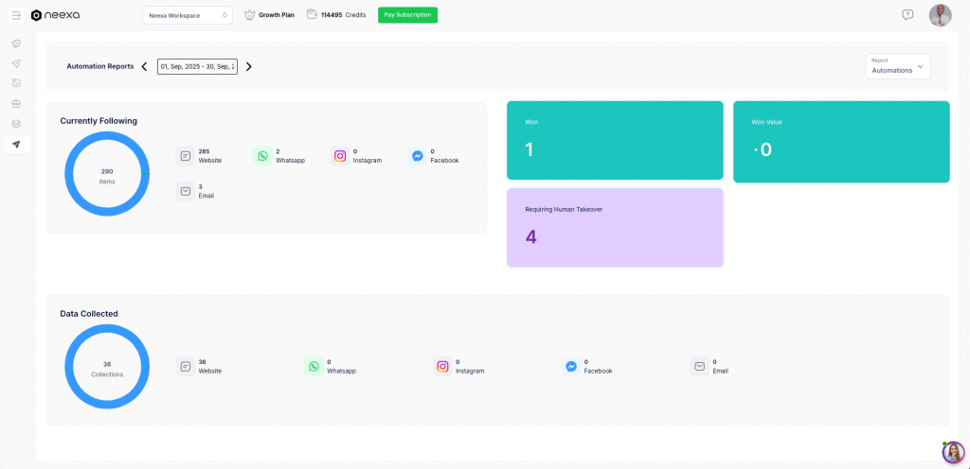Open the stacked layers sidebar icon

16,124
